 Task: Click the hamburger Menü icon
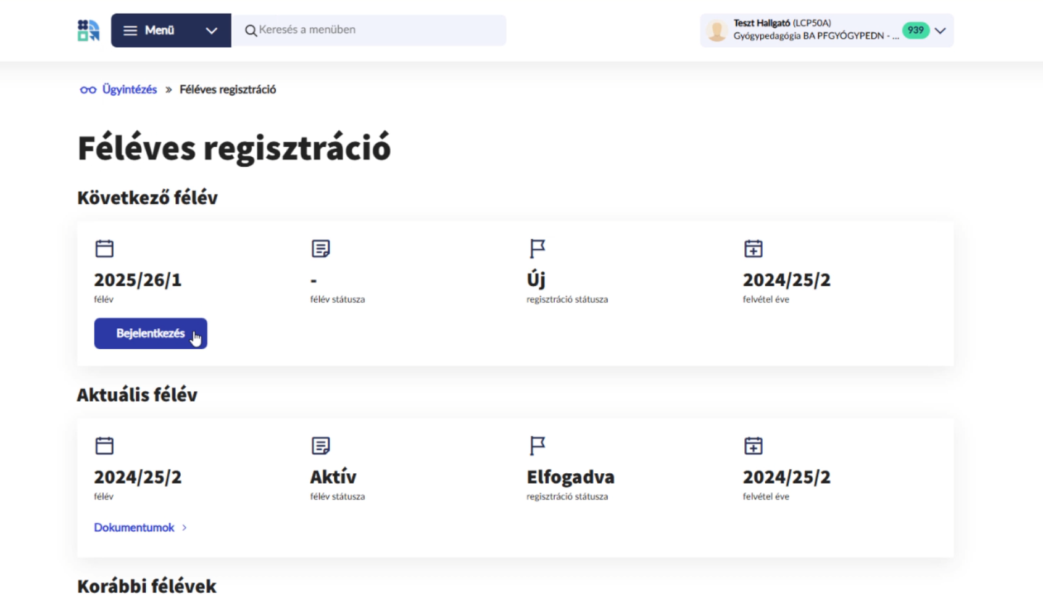(x=130, y=30)
